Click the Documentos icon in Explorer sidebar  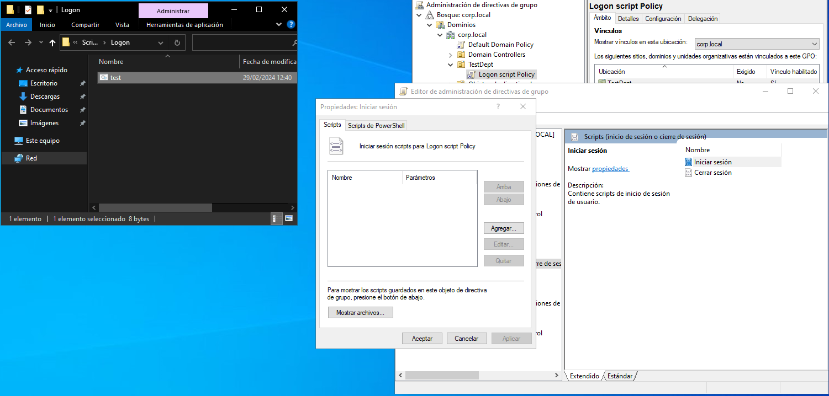(23, 110)
